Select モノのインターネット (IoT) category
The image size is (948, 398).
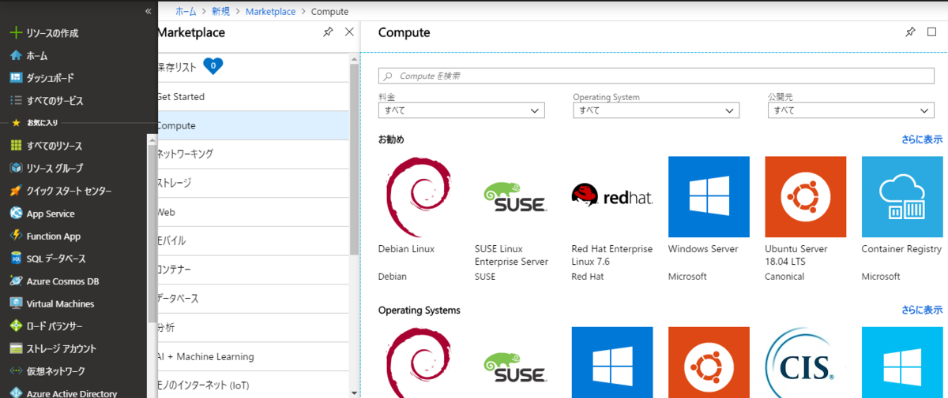(x=253, y=385)
